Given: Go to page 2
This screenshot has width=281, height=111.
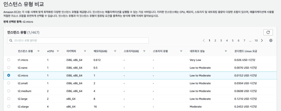Looking at the screenshot, I should point(215,40).
